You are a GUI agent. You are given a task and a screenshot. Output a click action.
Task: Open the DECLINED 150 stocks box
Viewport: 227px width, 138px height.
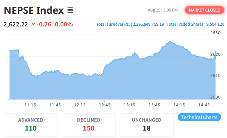(x=89, y=125)
